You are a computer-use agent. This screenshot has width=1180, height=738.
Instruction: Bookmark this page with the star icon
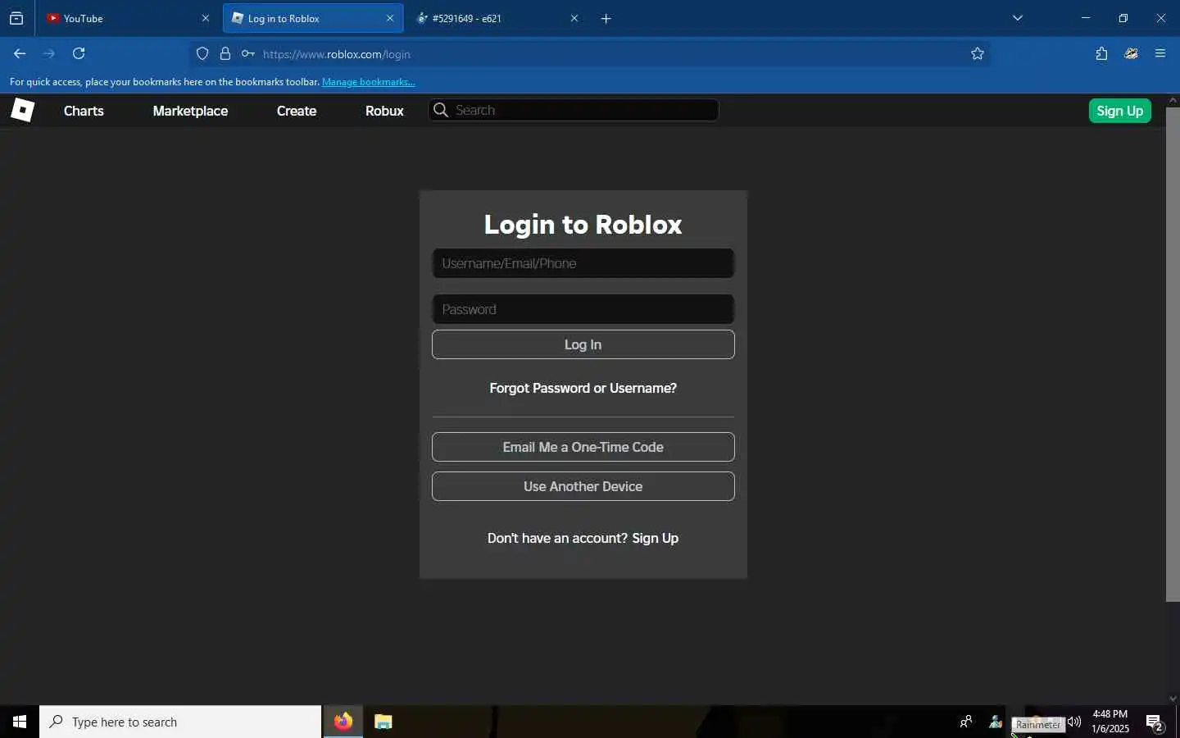tap(978, 54)
